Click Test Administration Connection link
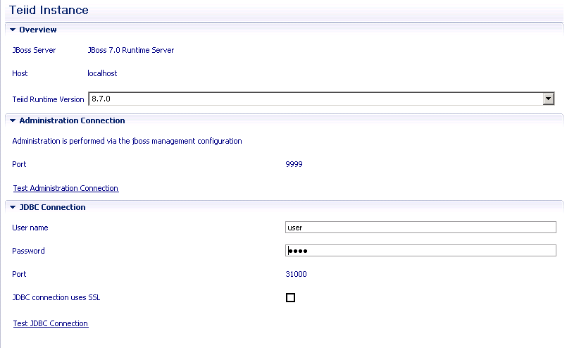 coord(66,188)
